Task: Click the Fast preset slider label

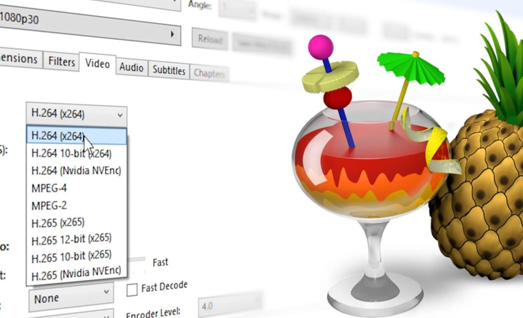Action: coord(160,262)
